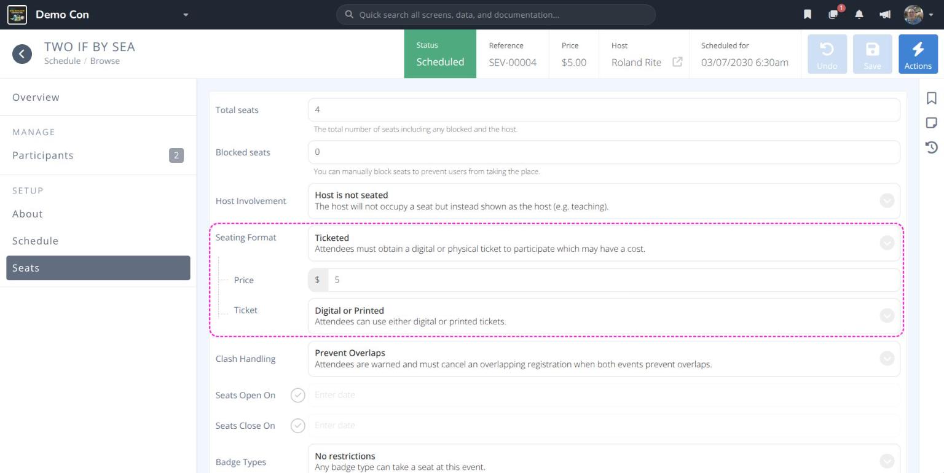Open the Actions menu button
Viewport: 944px width, 473px height.
918,54
